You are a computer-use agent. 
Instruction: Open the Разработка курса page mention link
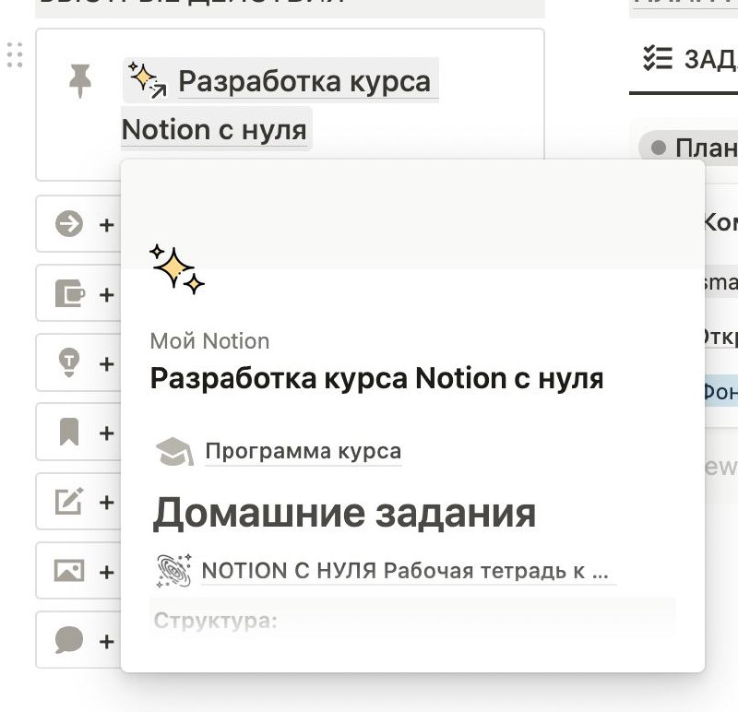click(x=304, y=81)
